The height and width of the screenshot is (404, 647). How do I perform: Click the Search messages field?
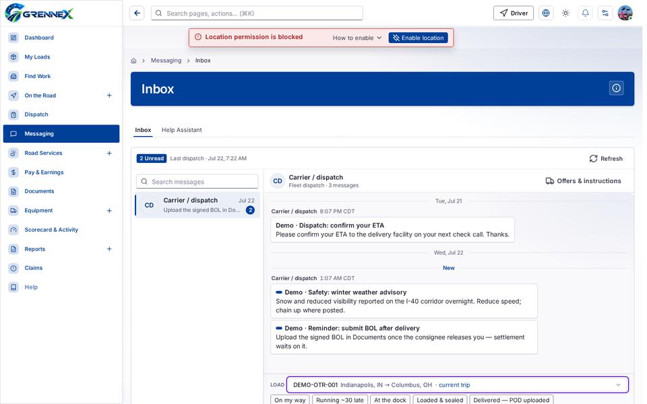(197, 182)
